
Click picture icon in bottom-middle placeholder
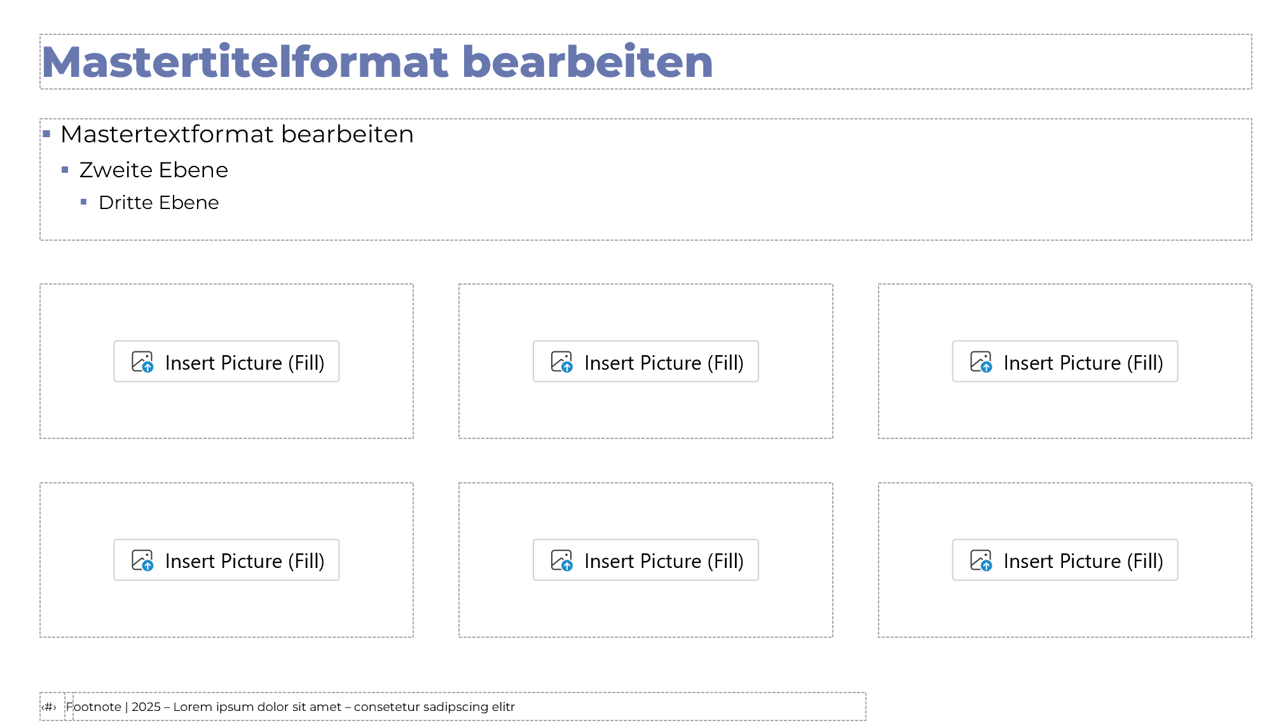click(x=562, y=560)
